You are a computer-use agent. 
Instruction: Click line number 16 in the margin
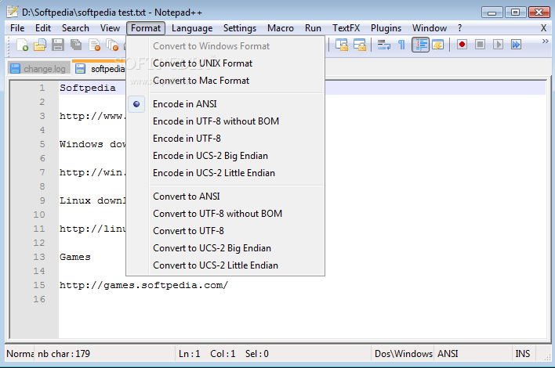click(39, 299)
